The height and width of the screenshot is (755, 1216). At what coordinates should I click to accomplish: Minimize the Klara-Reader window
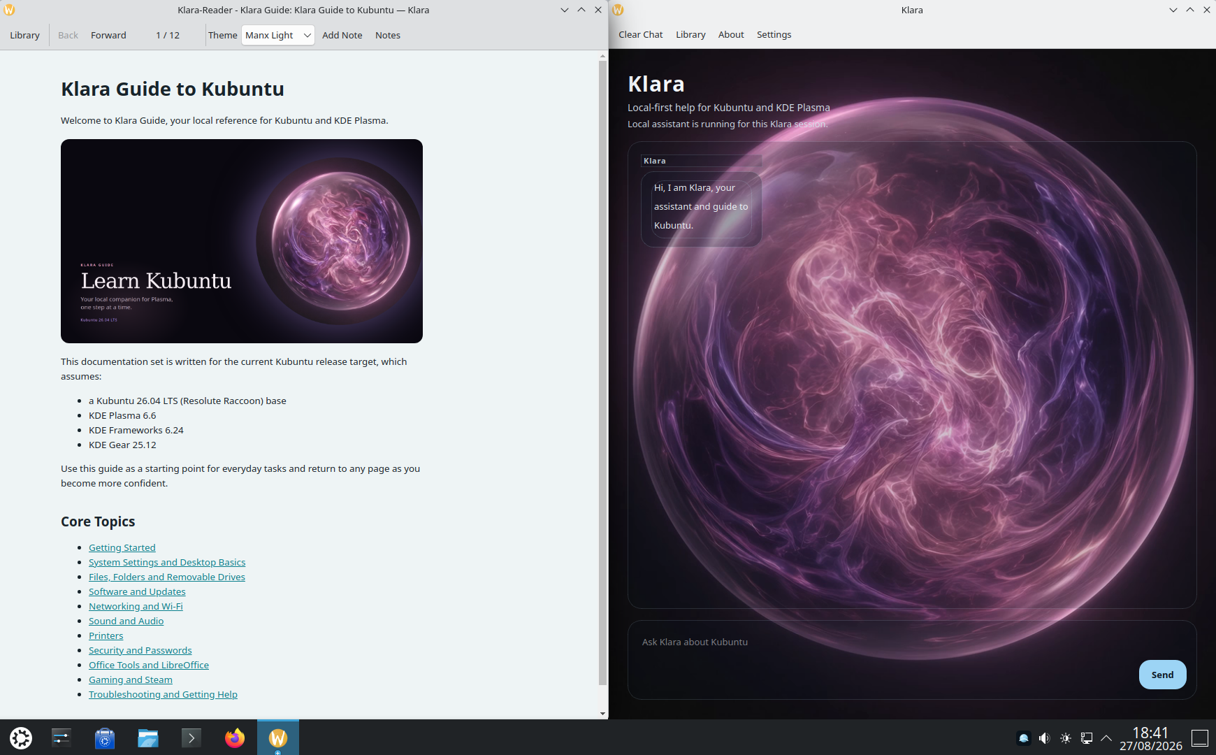tap(565, 10)
